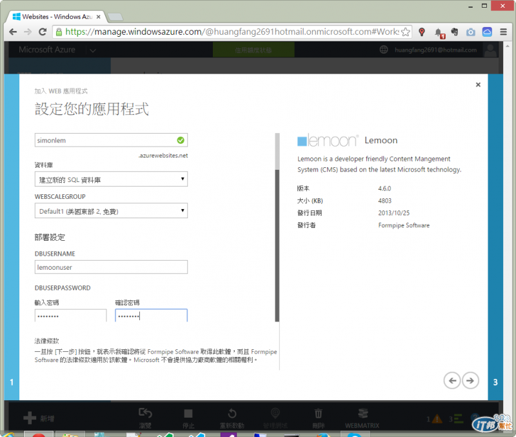Click the 大小 (KB) 4803 value

[x=384, y=201]
